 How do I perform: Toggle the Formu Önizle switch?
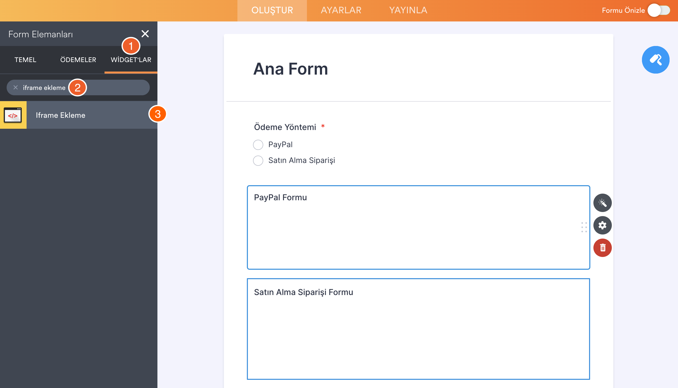pos(659,10)
